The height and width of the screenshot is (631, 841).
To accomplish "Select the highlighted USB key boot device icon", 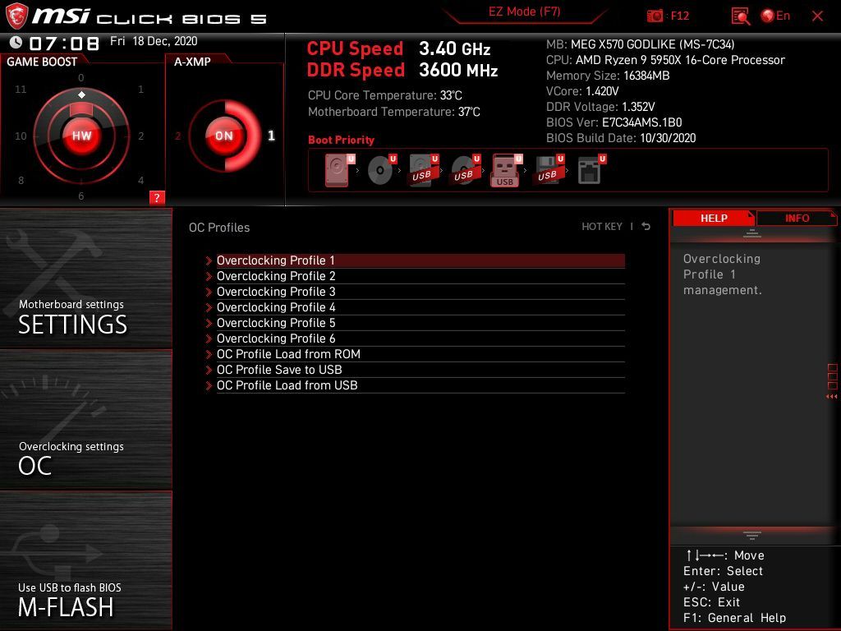I will pyautogui.click(x=506, y=171).
